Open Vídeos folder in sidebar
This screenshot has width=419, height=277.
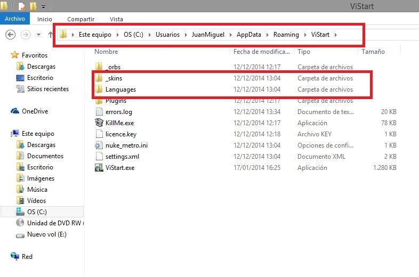(36, 201)
